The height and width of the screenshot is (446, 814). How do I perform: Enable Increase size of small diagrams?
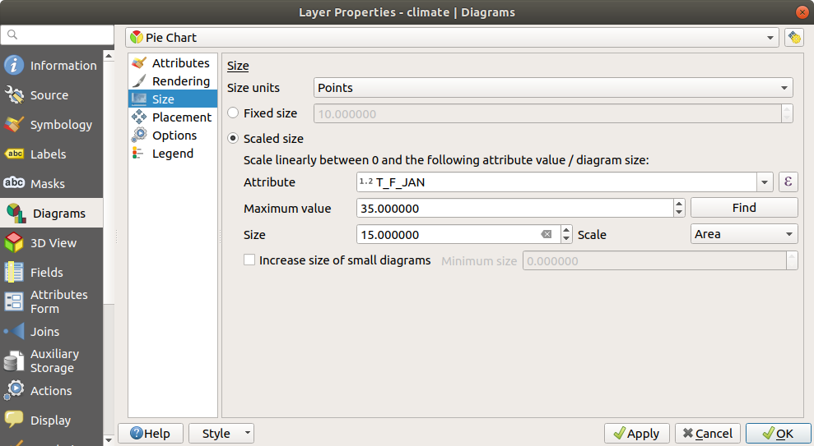(249, 260)
